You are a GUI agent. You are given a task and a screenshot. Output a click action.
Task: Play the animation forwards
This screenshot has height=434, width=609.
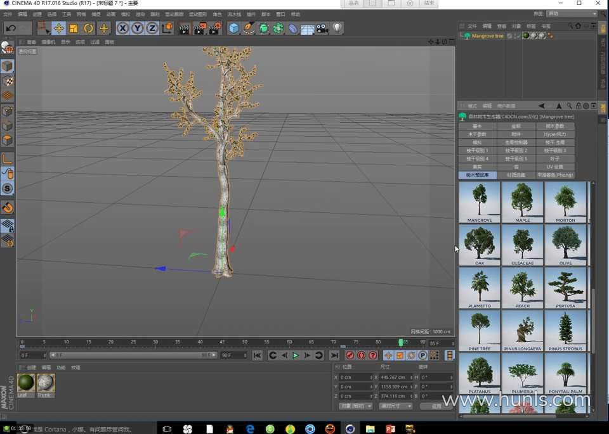point(296,355)
